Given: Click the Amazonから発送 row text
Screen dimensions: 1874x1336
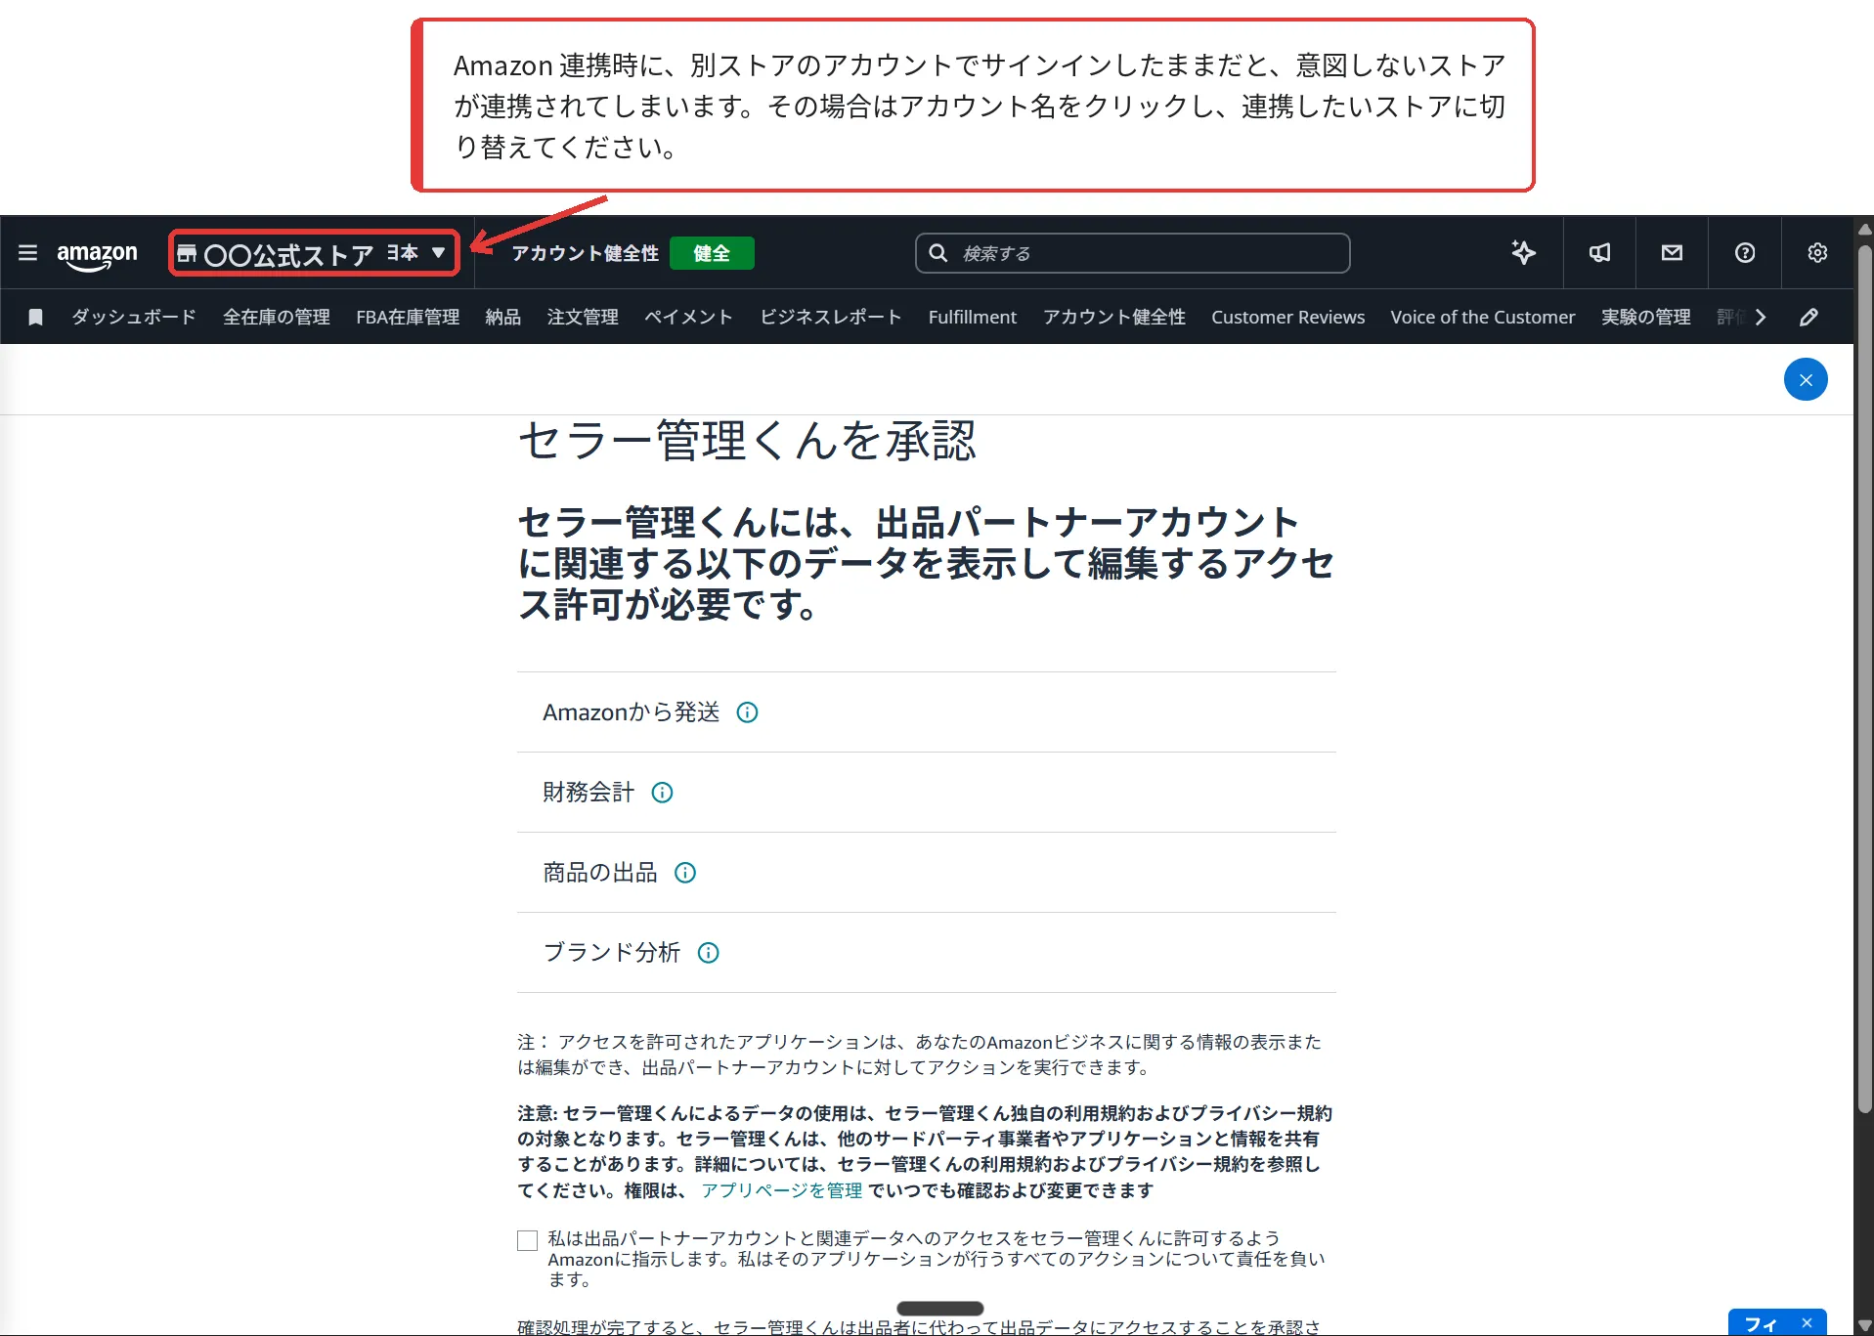Looking at the screenshot, I should (x=632, y=712).
